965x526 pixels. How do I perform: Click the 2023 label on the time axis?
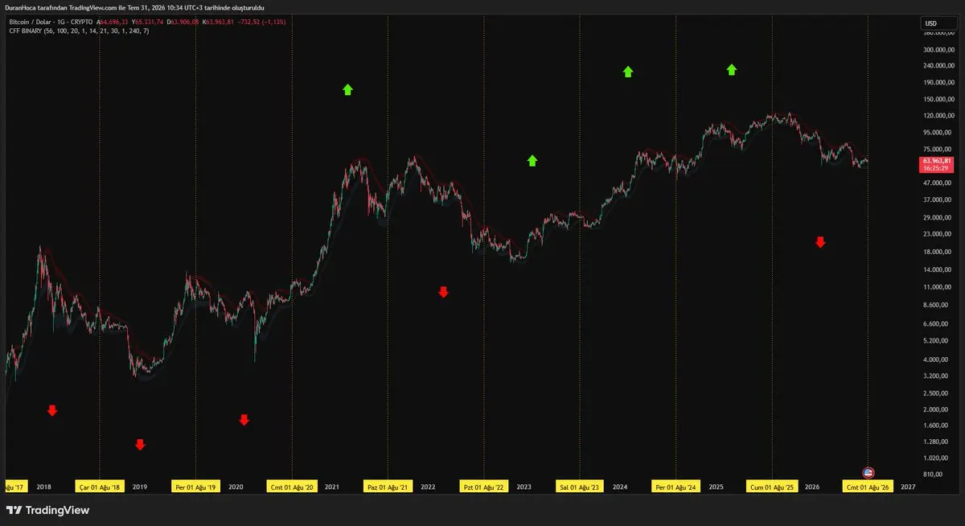point(524,487)
